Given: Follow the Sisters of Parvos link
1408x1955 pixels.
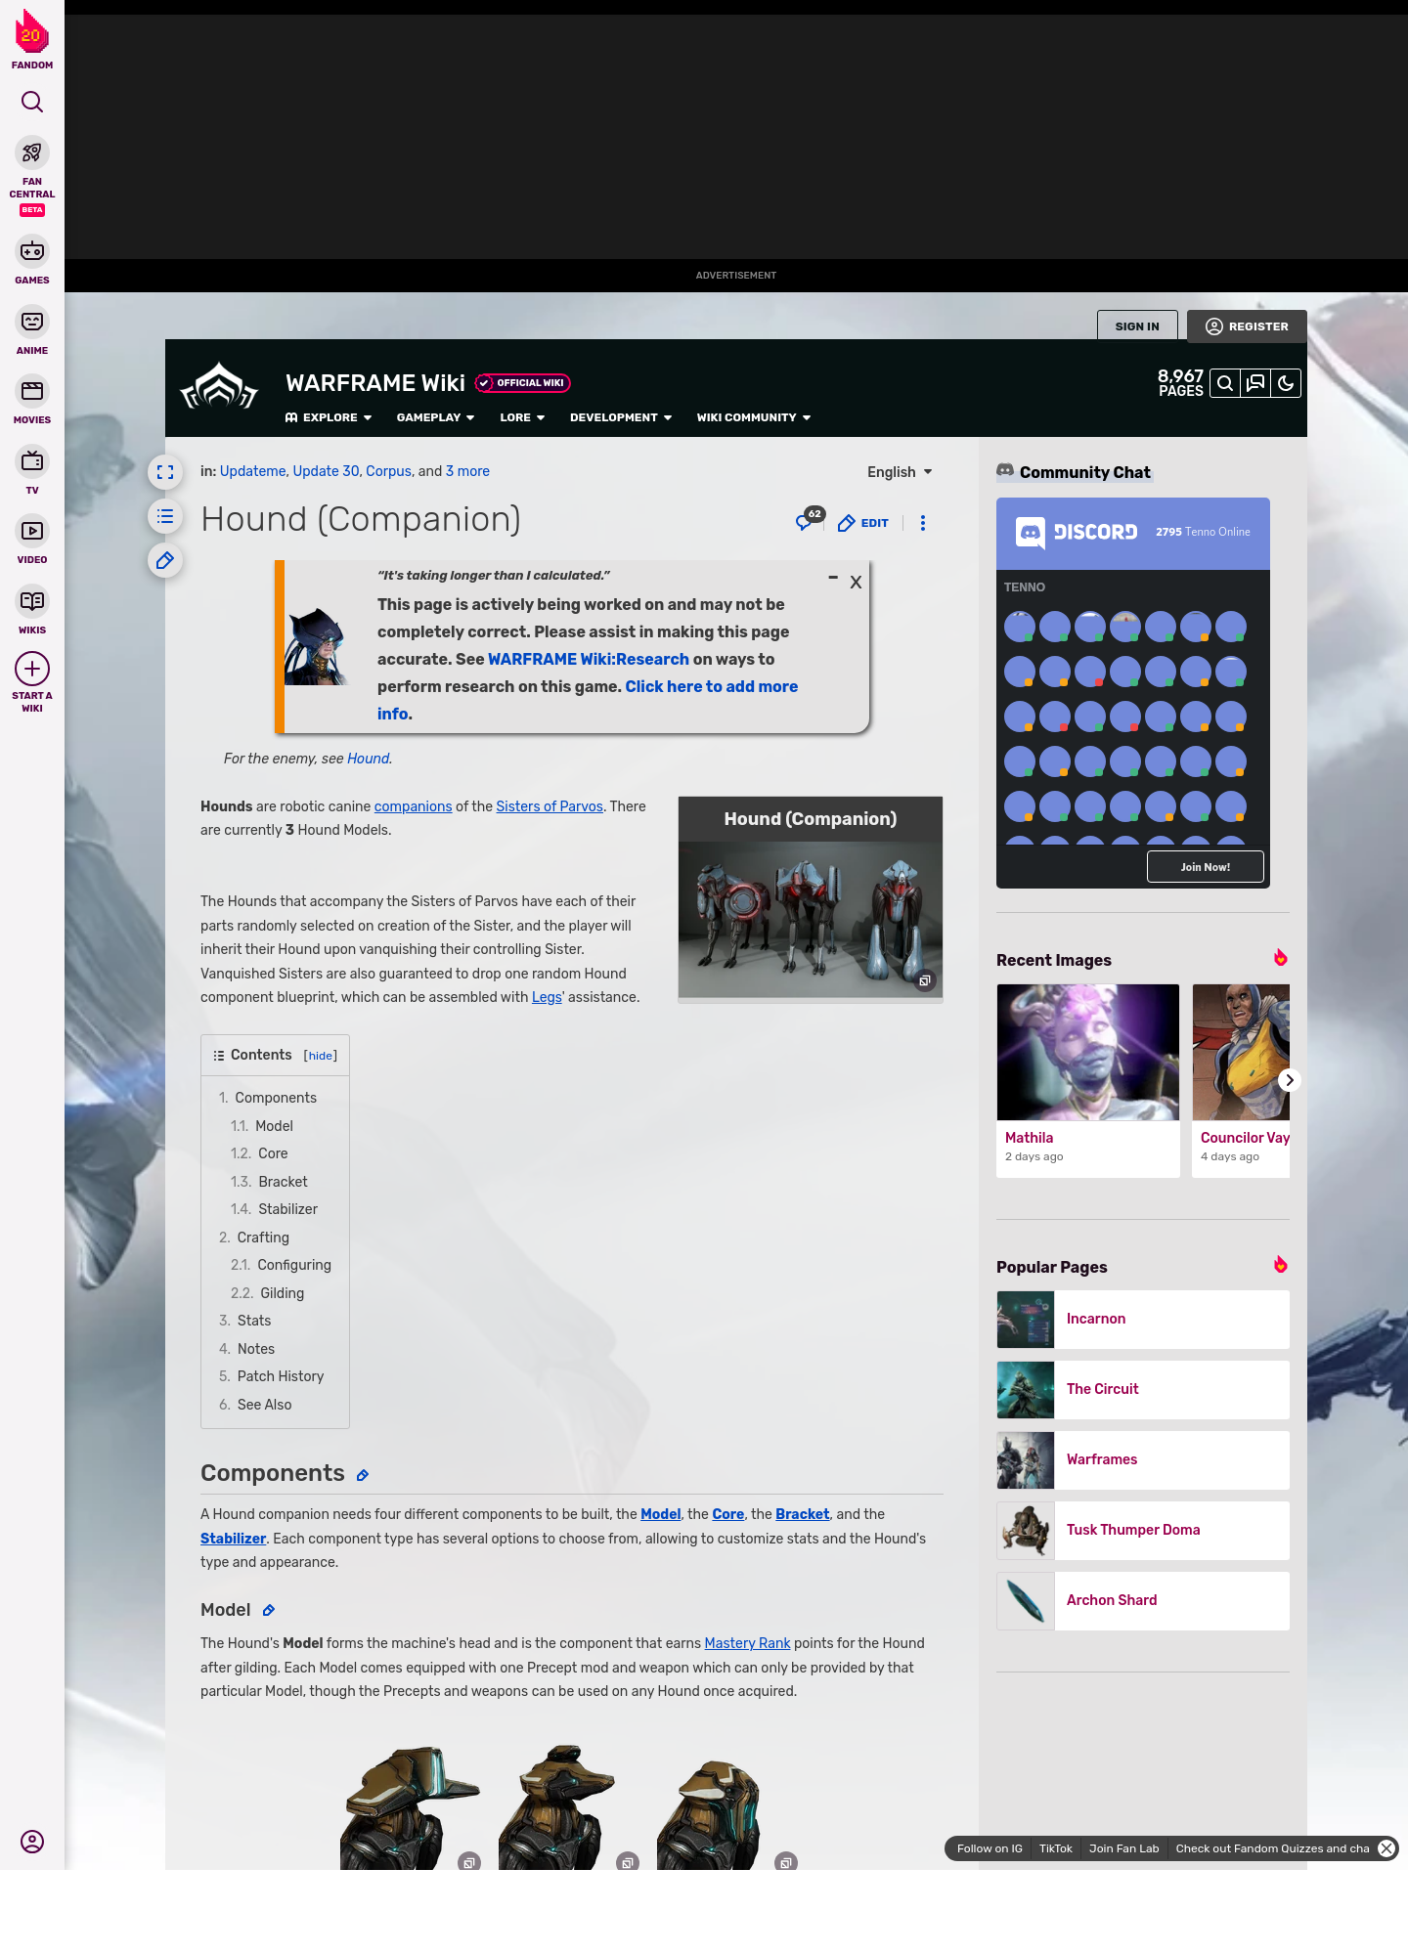Looking at the screenshot, I should 549,806.
